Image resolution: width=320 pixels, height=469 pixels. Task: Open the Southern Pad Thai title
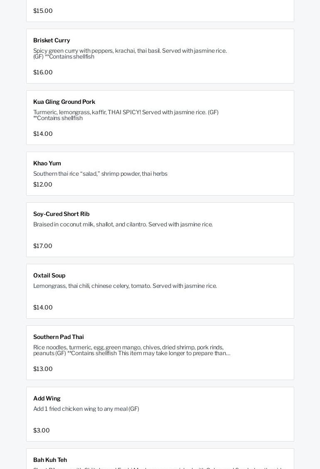point(58,337)
